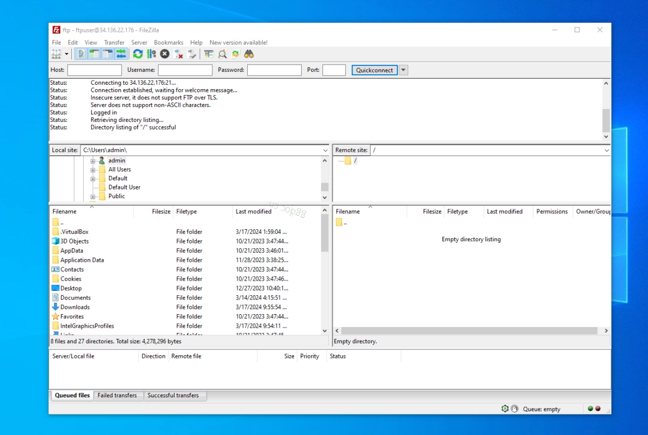This screenshot has width=648, height=435.
Task: Click the New version available! menu item
Action: (x=238, y=42)
